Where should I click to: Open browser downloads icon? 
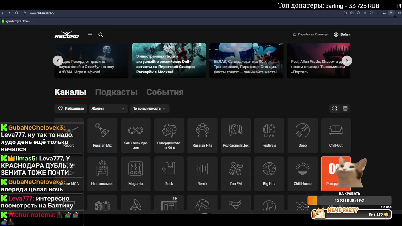tap(378, 13)
